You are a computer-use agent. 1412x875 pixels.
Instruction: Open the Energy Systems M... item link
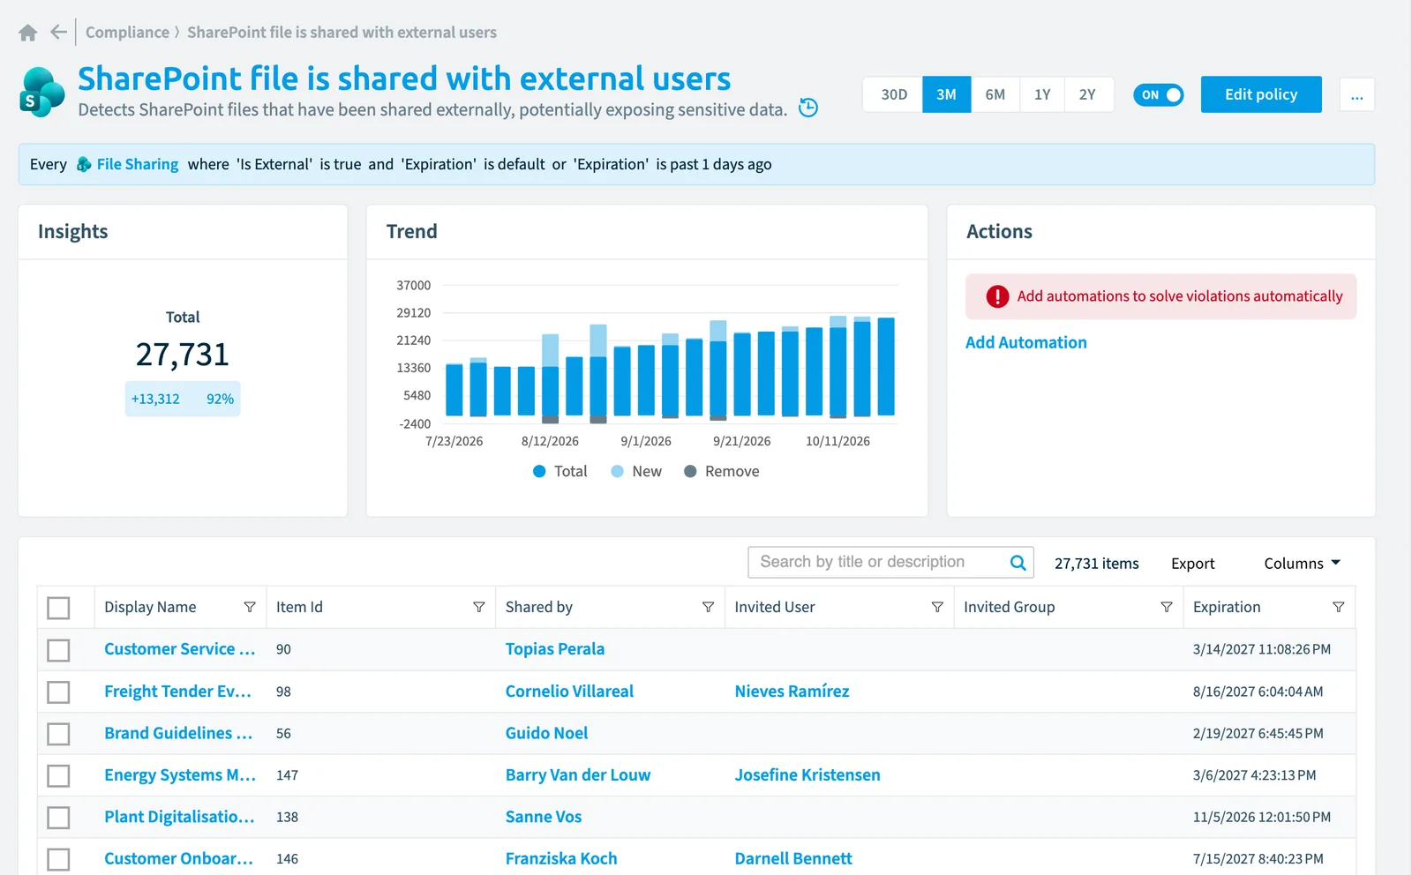pos(180,775)
